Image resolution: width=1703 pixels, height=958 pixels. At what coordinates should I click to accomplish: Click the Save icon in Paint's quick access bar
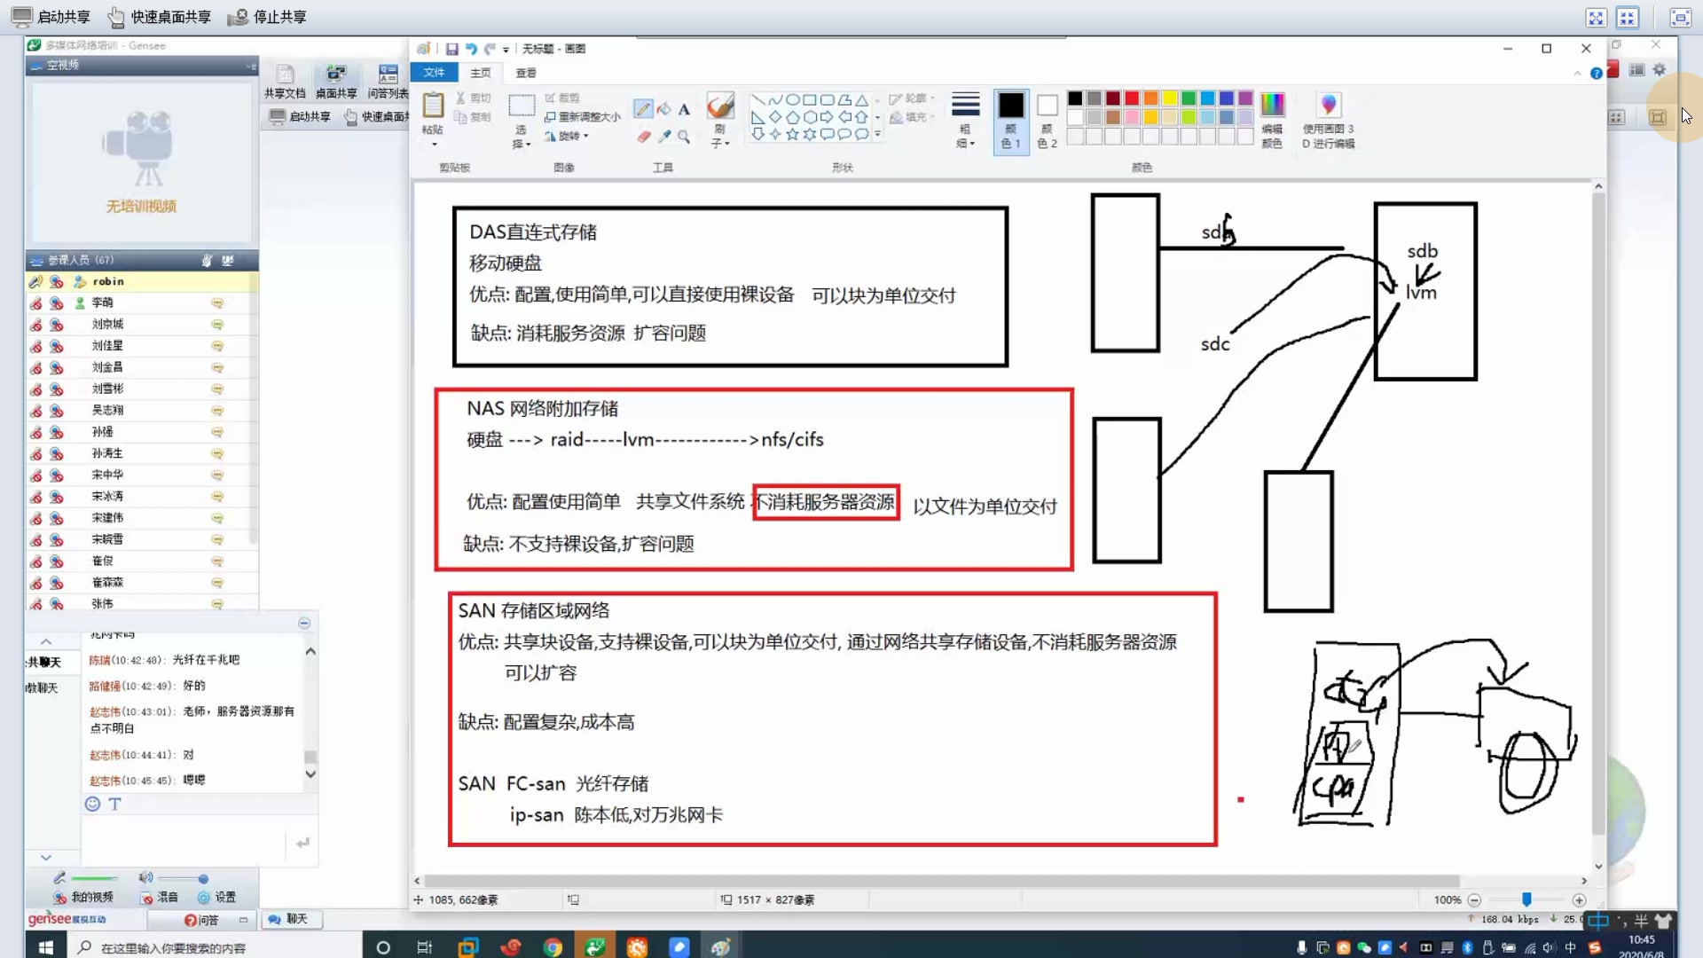[452, 49]
